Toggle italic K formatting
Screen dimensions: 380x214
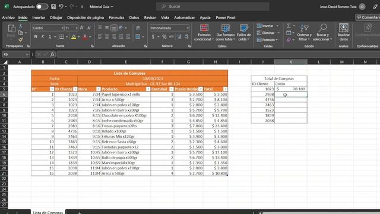pos(43,37)
